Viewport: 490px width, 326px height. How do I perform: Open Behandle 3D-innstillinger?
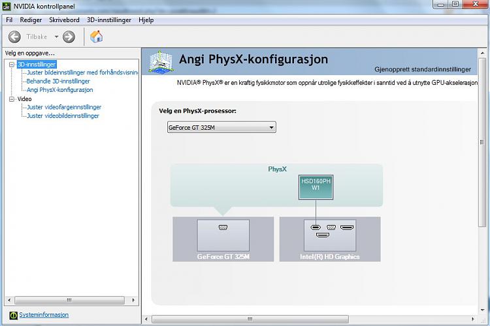[x=58, y=81]
